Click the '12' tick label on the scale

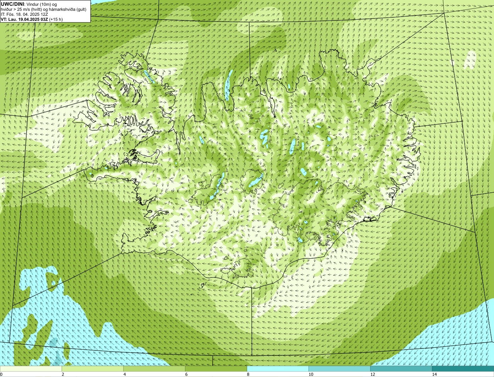372,374
